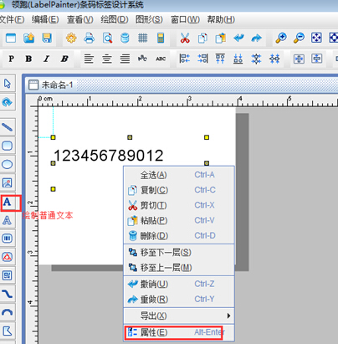Click the zoom in magnifier icon

[281, 38]
